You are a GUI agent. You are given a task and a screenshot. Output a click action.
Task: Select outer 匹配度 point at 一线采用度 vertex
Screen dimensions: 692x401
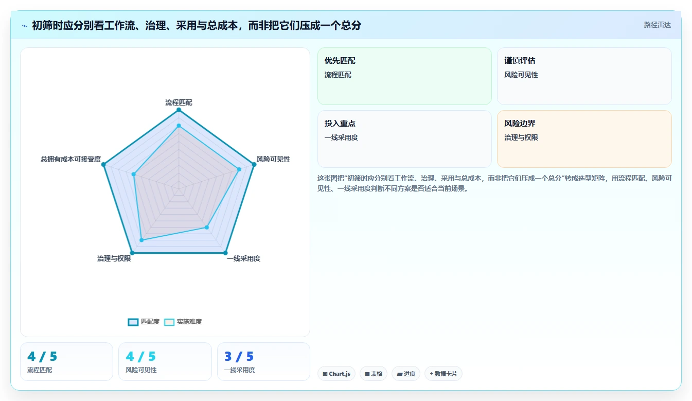pyautogui.click(x=225, y=253)
